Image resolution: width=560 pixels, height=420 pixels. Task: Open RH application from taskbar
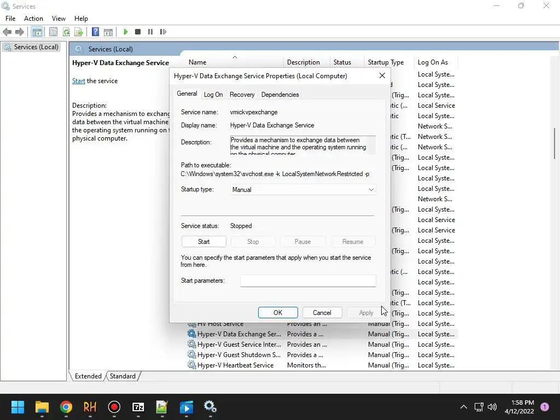[90, 407]
